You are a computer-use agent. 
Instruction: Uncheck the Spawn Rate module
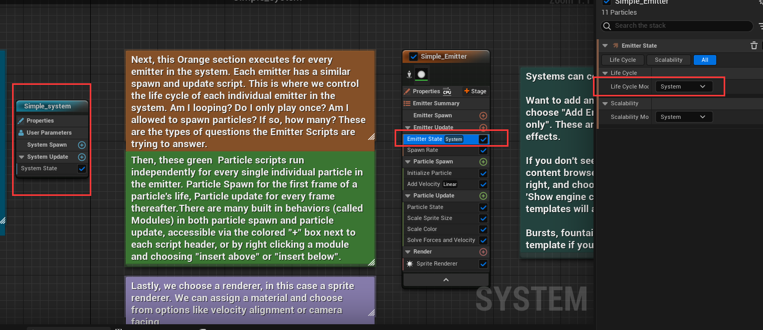[x=483, y=150]
